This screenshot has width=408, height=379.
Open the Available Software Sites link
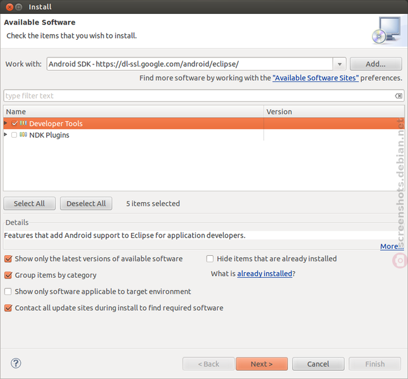click(x=315, y=78)
